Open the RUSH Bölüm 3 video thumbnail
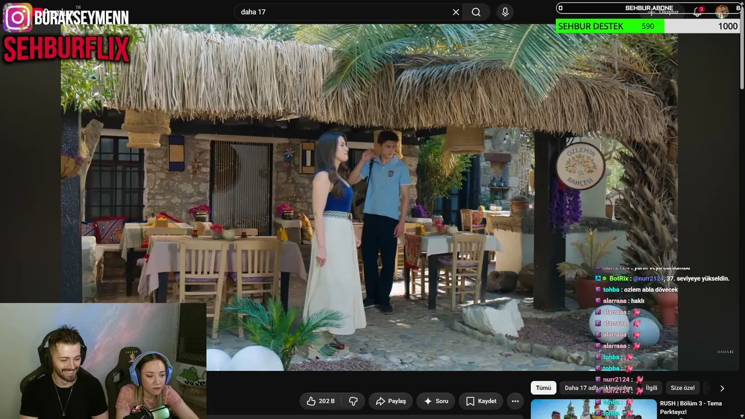745x419 pixels. (593, 409)
